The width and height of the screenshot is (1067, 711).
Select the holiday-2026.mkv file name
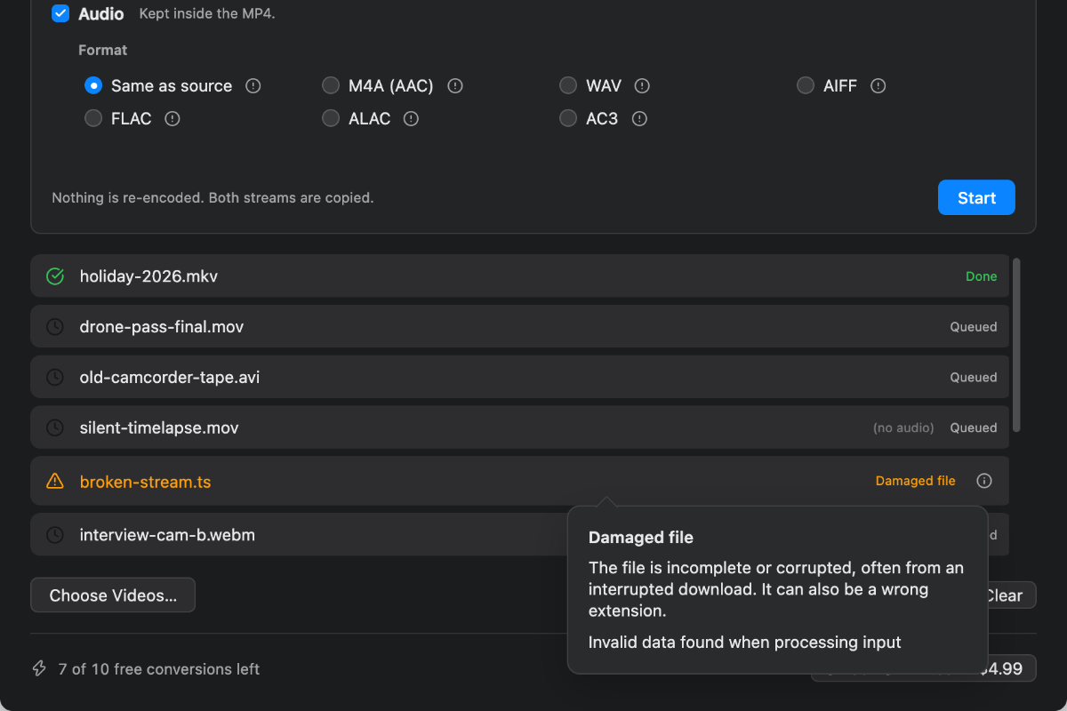point(148,276)
